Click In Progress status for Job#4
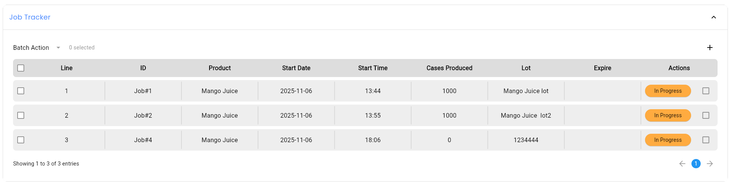The width and height of the screenshot is (731, 187). (x=668, y=140)
